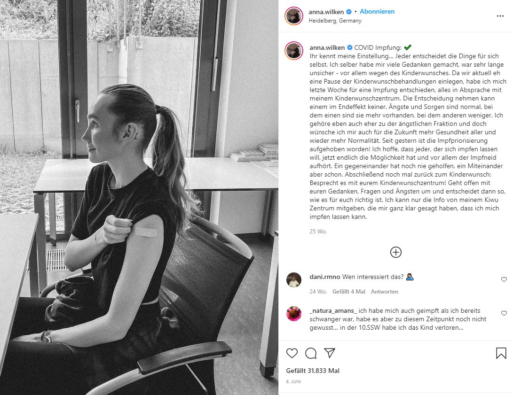Open the list of 31.833 likes
This screenshot has width=513, height=395.
(313, 371)
